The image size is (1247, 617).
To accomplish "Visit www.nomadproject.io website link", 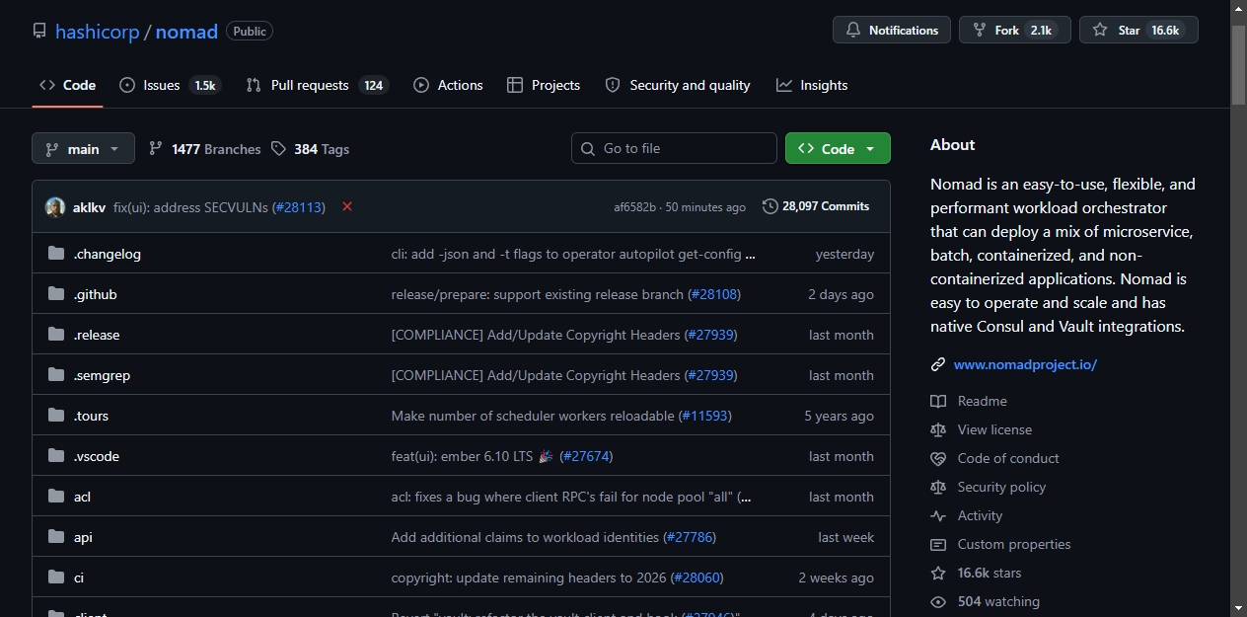I will click(1025, 364).
